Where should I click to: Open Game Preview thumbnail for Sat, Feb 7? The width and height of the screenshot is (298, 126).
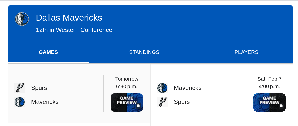(x=269, y=102)
